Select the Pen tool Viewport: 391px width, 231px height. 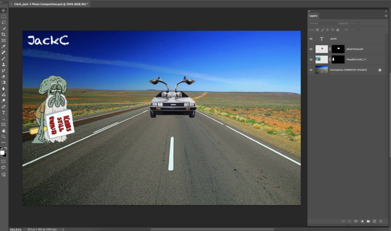point(3,107)
